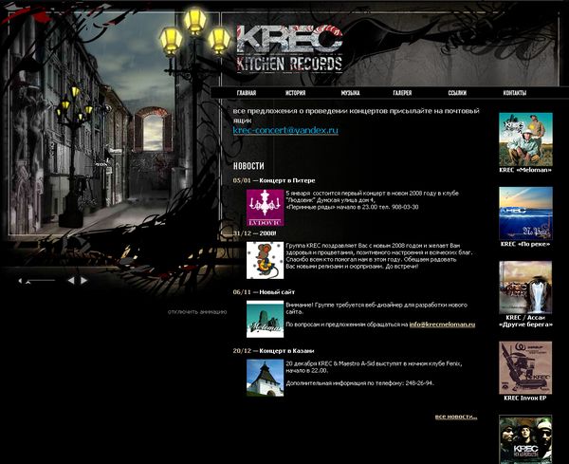The height and width of the screenshot is (464, 569).
Task: Click the krec-concert@yandex.ru email link
Action: tap(285, 130)
